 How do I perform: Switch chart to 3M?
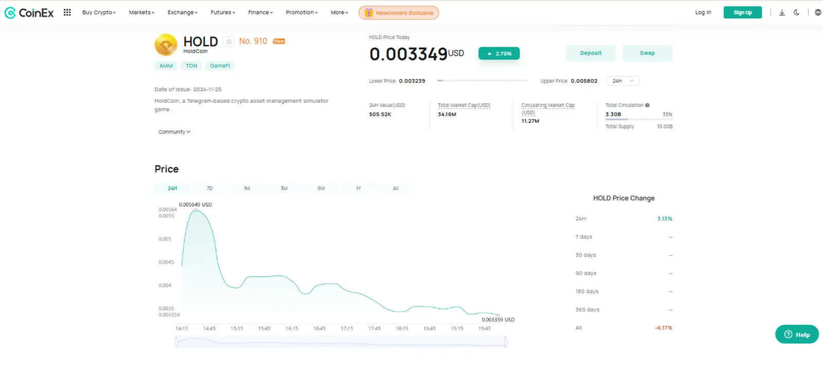point(284,189)
